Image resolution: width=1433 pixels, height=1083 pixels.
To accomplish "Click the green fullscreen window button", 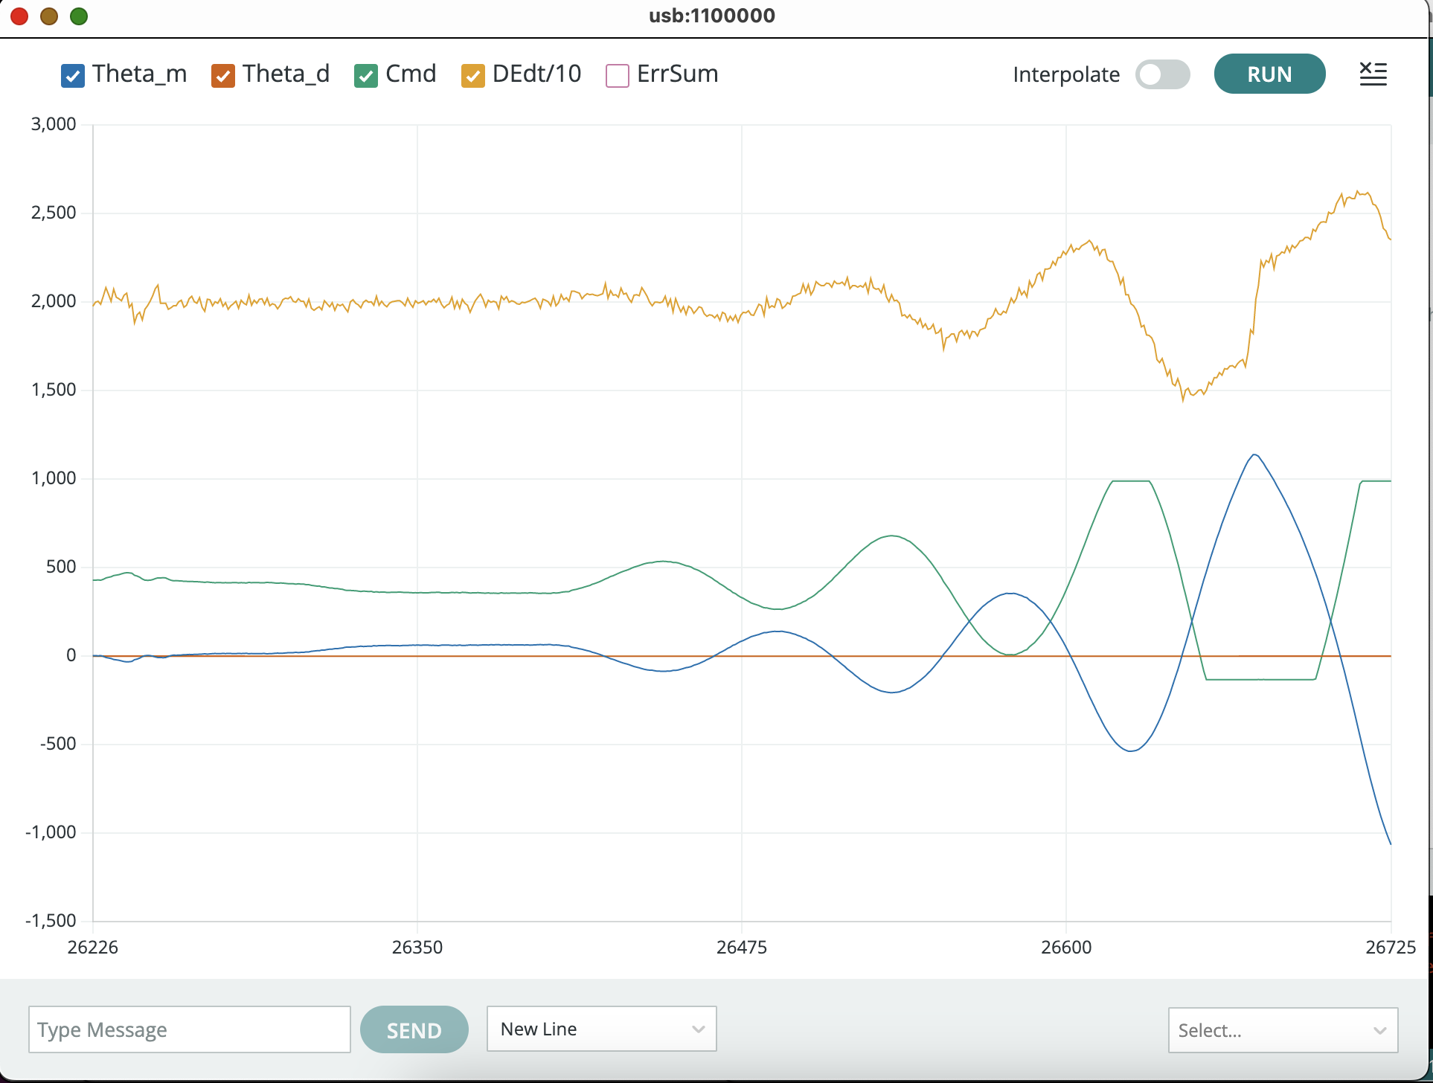I will [x=79, y=16].
